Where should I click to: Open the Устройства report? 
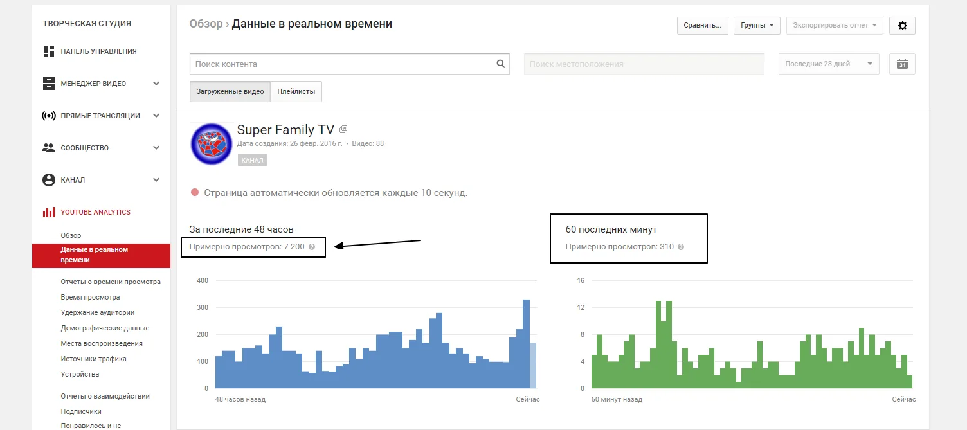80,374
